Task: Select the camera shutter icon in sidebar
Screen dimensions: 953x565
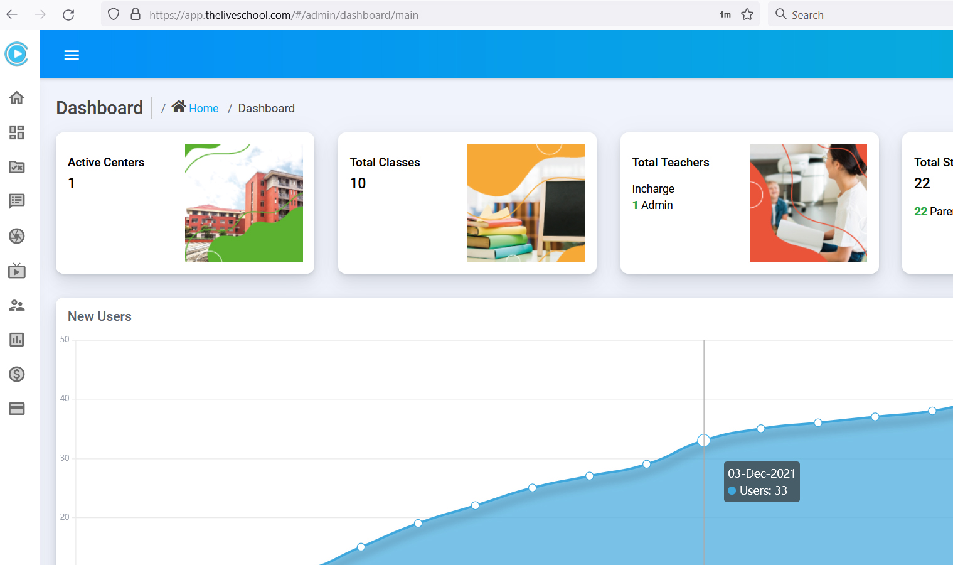Action: pos(17,236)
